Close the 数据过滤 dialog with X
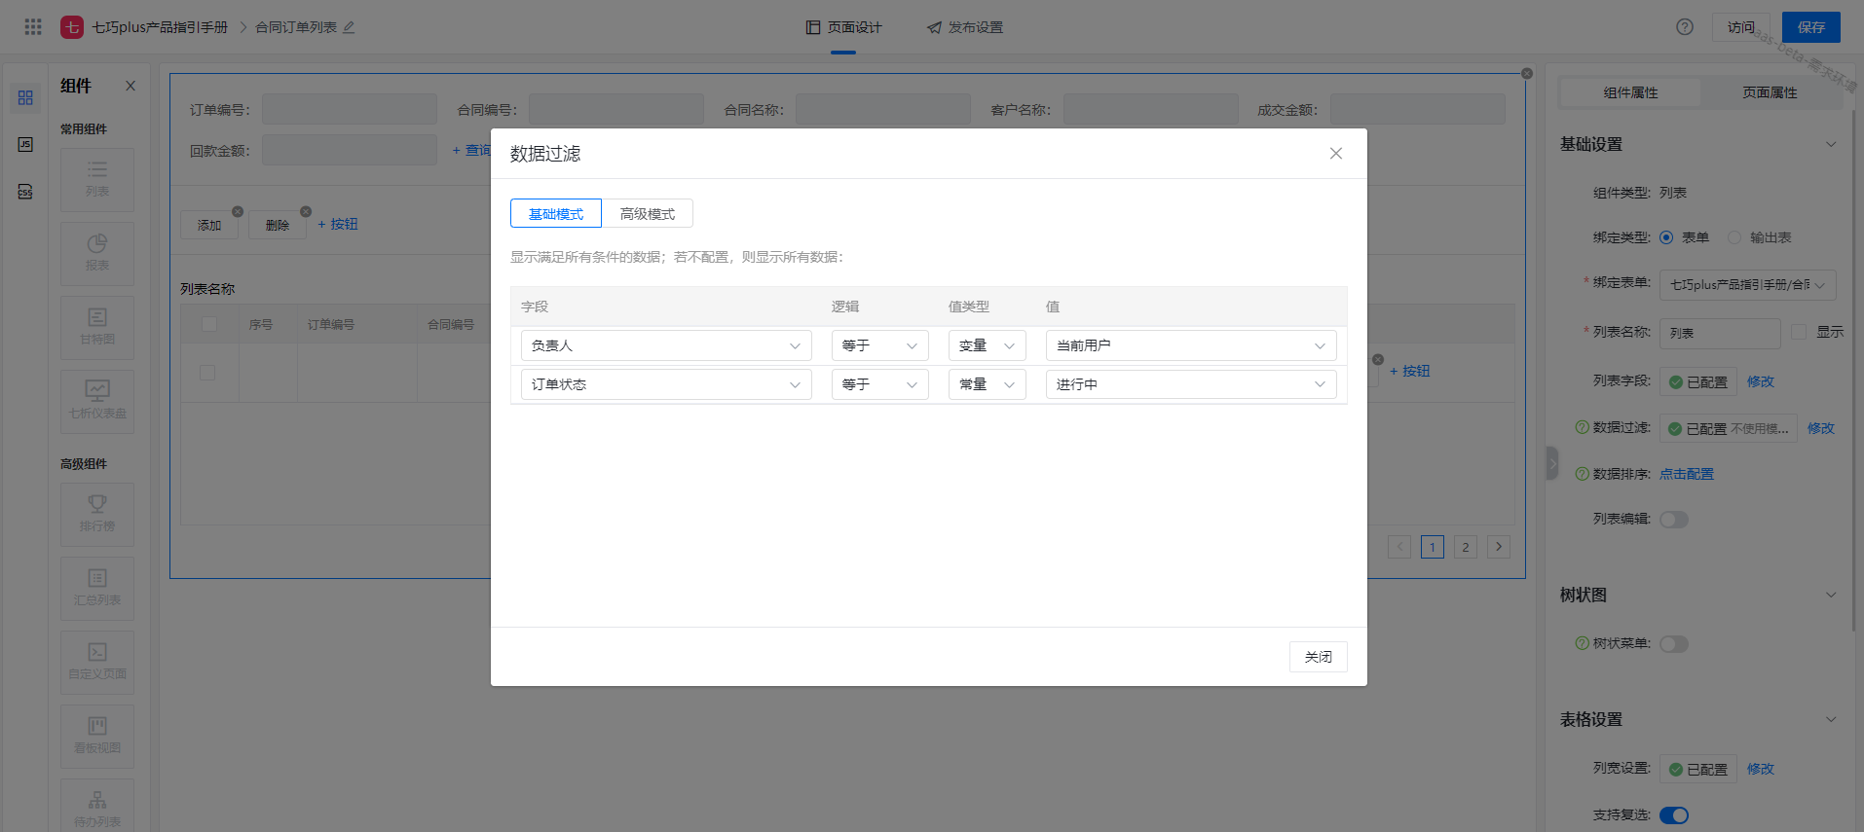The image size is (1864, 832). coord(1335,154)
